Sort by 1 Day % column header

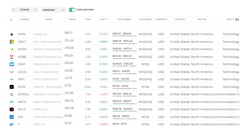pos(104,19)
